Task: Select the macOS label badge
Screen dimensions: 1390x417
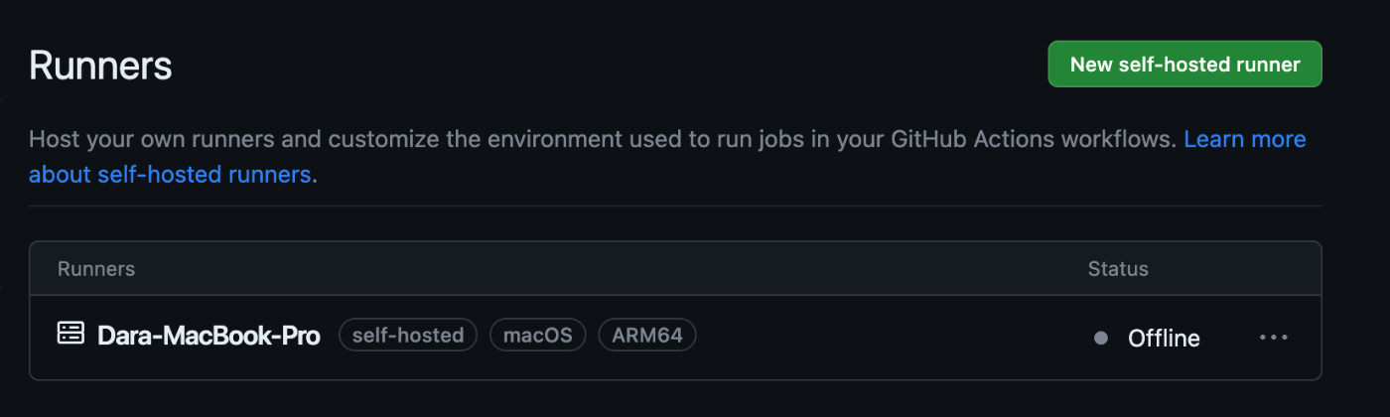Action: (x=538, y=336)
